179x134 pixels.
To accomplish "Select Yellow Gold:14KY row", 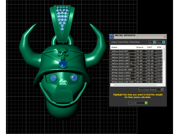I will tap(136, 57).
